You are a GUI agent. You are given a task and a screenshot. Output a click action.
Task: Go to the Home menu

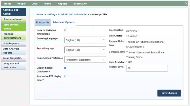pos(8,4)
